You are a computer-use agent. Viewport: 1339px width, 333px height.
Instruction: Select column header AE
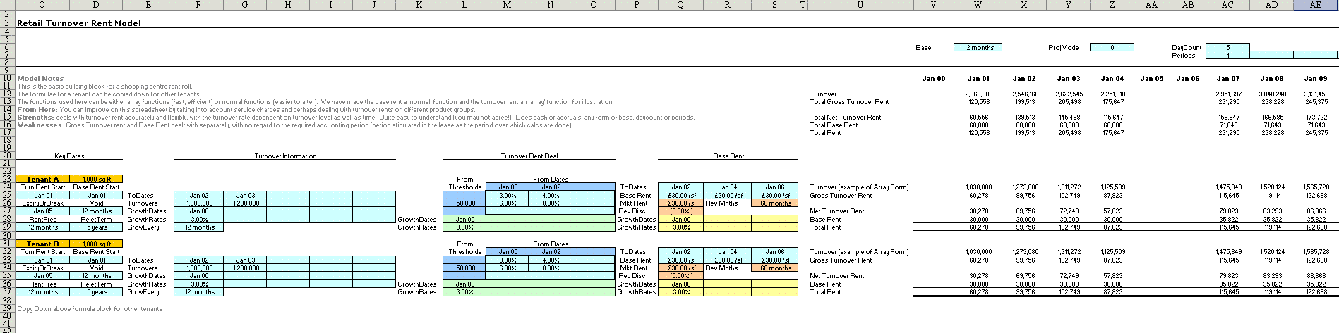tap(1315, 5)
